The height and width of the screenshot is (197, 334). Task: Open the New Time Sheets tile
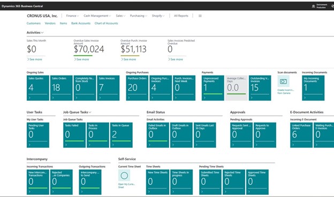[x=157, y=182]
